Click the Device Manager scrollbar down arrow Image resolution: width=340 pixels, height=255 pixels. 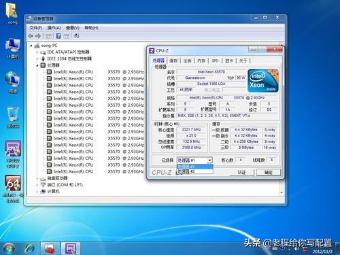282,192
